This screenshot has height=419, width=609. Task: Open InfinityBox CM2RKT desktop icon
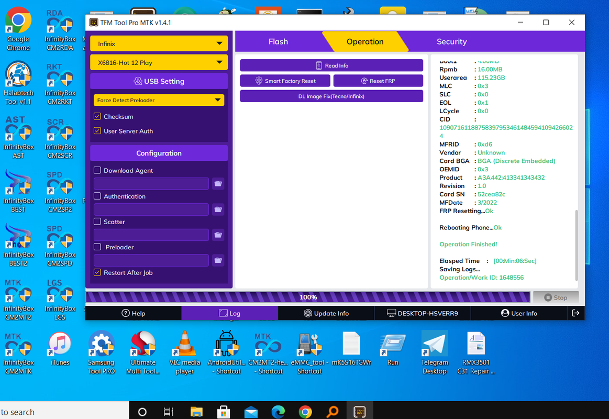[x=60, y=84]
